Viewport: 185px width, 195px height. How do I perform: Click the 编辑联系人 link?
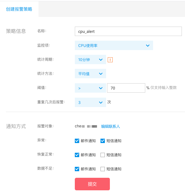point(110,126)
